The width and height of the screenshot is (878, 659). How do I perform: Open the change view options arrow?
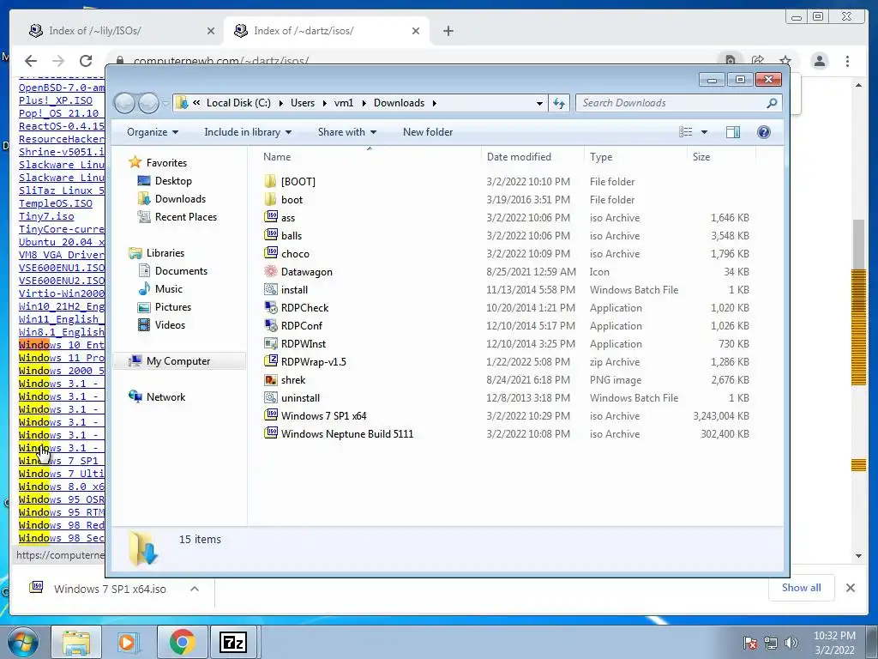pyautogui.click(x=705, y=132)
